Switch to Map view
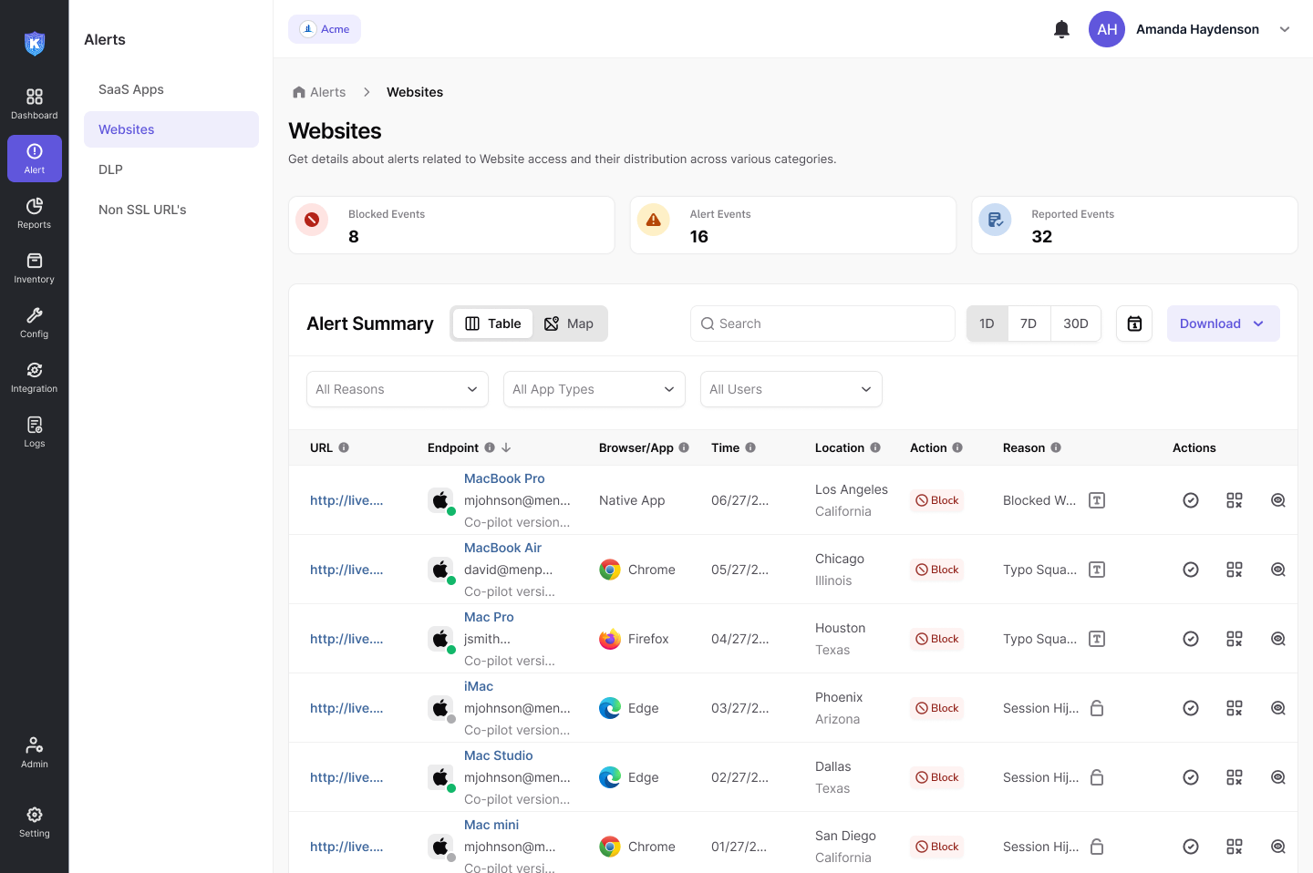The width and height of the screenshot is (1313, 873). 569,324
